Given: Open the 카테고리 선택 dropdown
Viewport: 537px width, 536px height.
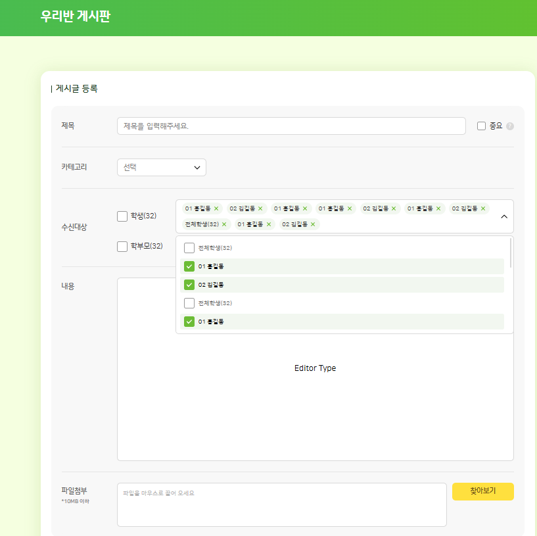Looking at the screenshot, I should tap(162, 168).
